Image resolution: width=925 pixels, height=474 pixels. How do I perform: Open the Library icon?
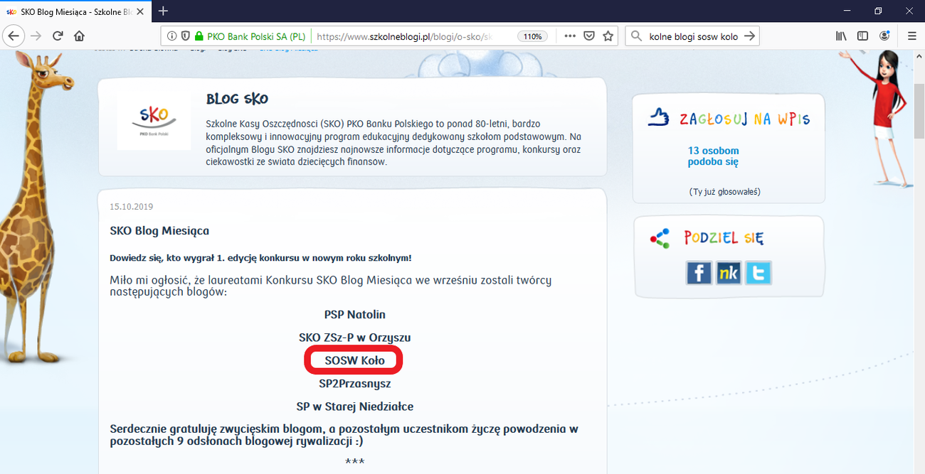(841, 36)
